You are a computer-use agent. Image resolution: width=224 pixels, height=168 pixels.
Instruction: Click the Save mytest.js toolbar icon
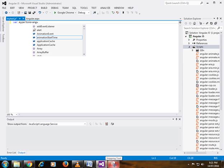pos(30,13)
